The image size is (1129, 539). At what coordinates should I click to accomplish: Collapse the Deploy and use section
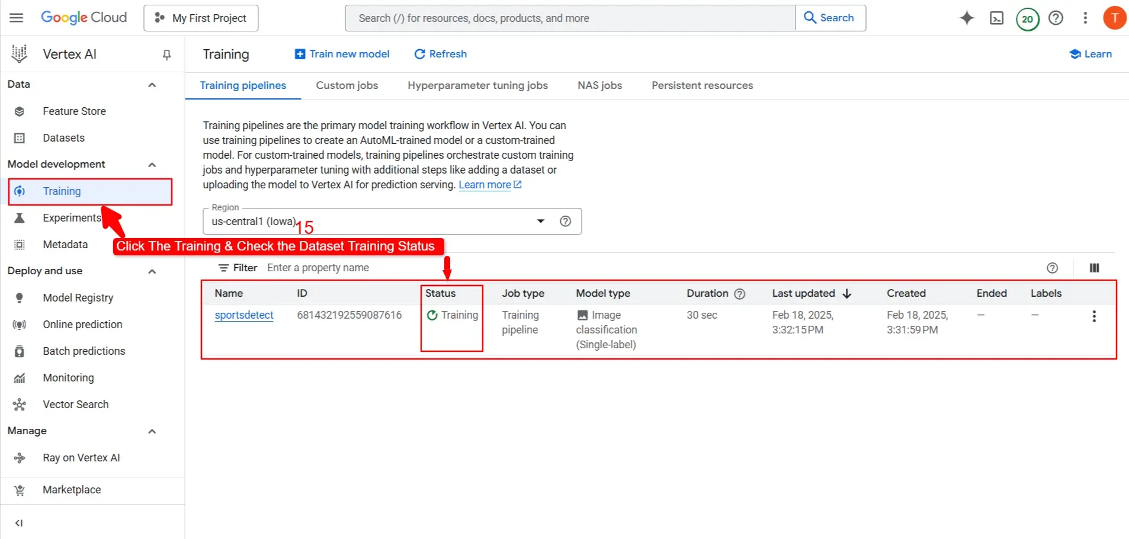152,271
